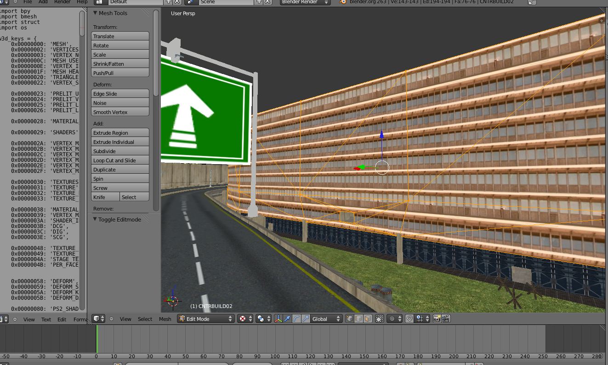The image size is (608, 365).
Task: Click the timeline at frame 100
Action: (x=275, y=340)
